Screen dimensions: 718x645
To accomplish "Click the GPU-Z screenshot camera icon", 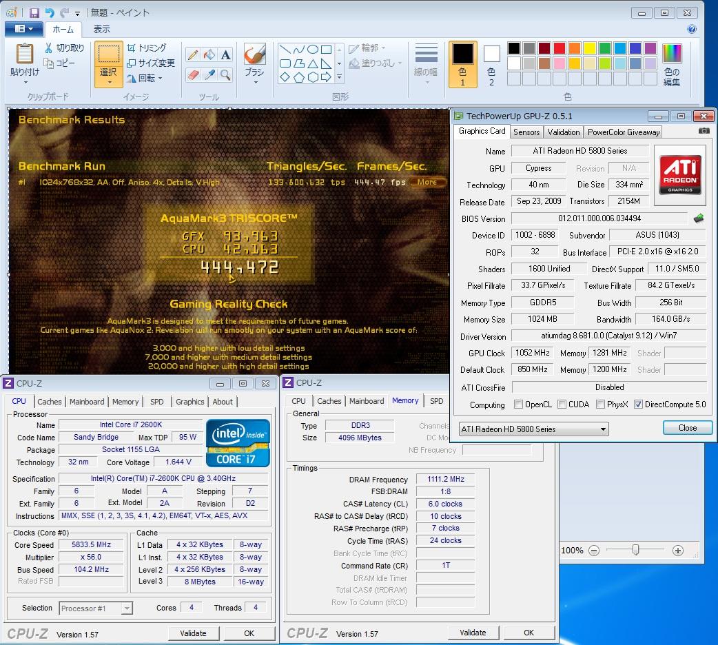I will point(704,131).
